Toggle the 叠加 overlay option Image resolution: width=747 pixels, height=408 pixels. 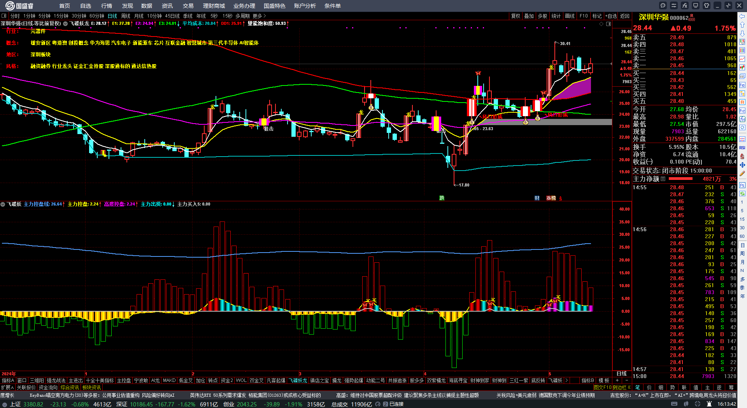529,16
